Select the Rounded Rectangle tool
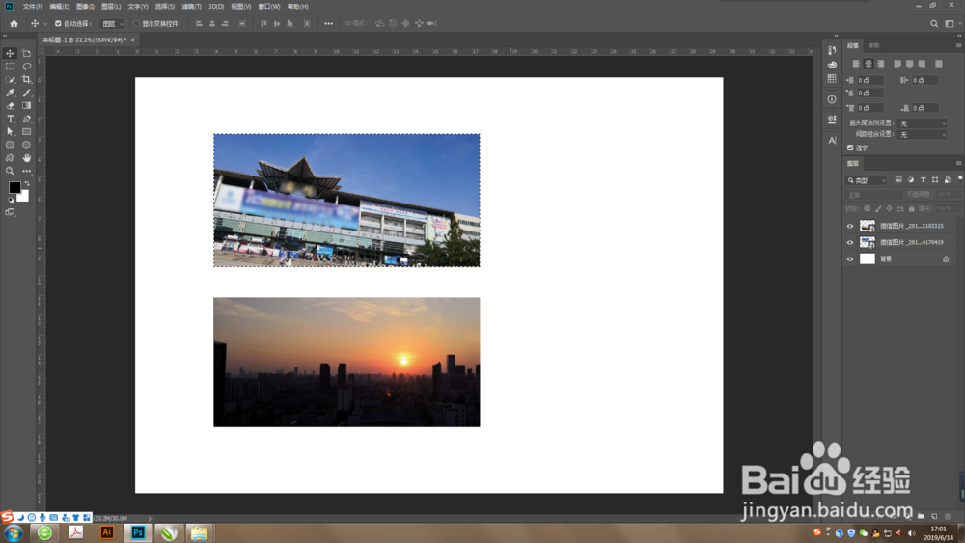The width and height of the screenshot is (965, 543). pyautogui.click(x=10, y=145)
